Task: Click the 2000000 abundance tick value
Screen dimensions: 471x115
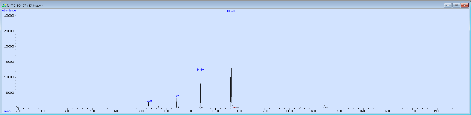Action: click(9, 47)
